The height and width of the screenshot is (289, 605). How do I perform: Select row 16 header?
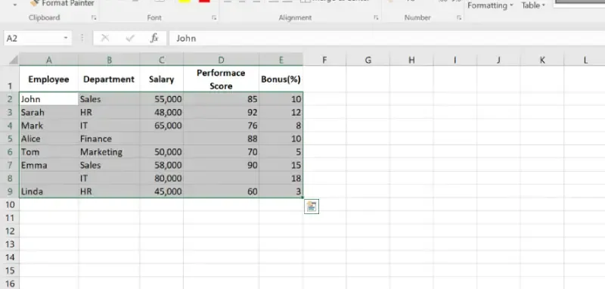pos(10,284)
